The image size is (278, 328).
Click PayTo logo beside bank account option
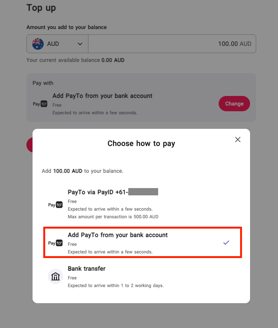tap(55, 243)
